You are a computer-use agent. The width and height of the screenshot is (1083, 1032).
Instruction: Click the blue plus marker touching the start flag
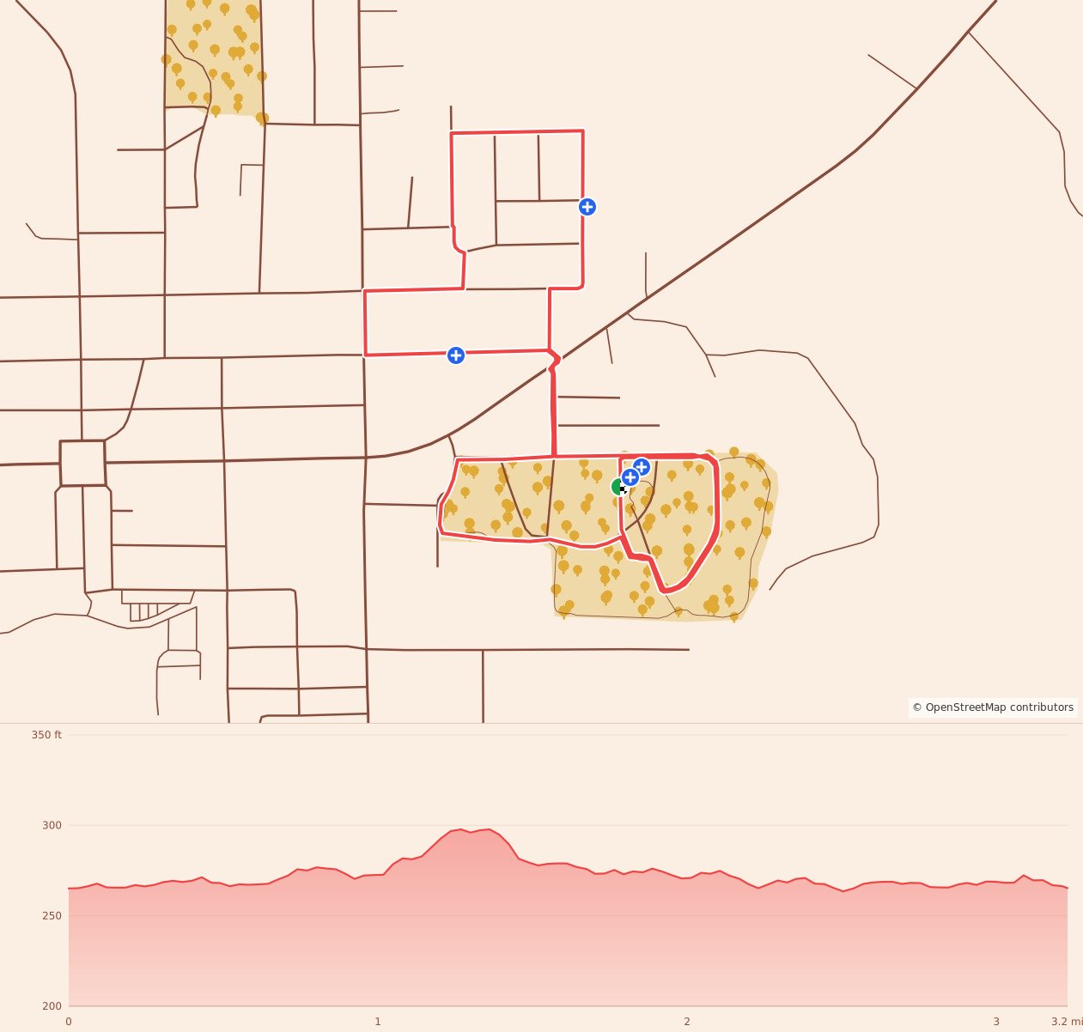point(630,478)
